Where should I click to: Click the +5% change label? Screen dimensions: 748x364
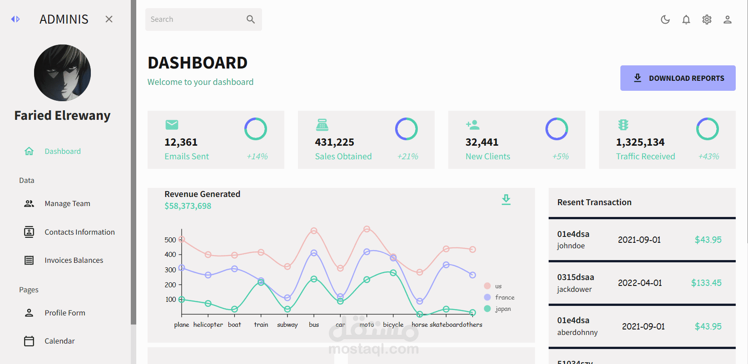(x=560, y=157)
